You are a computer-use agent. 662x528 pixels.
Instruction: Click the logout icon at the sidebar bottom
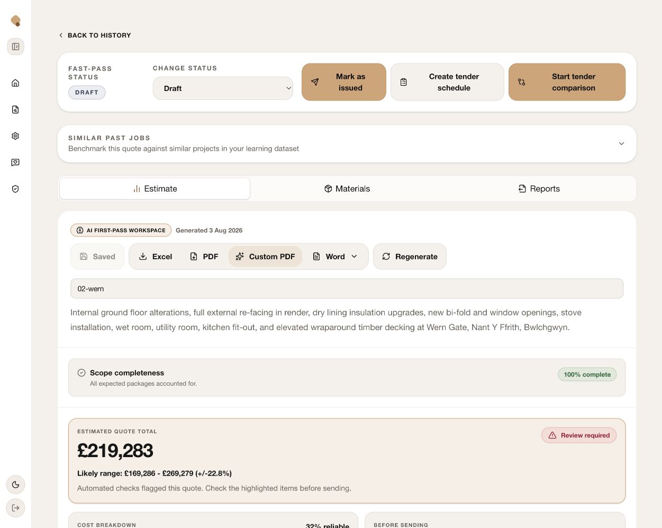16,508
